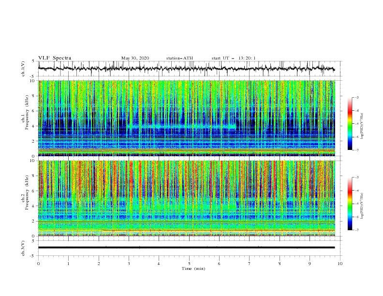Click inside the ch.2 spectrogram plot

(187, 198)
